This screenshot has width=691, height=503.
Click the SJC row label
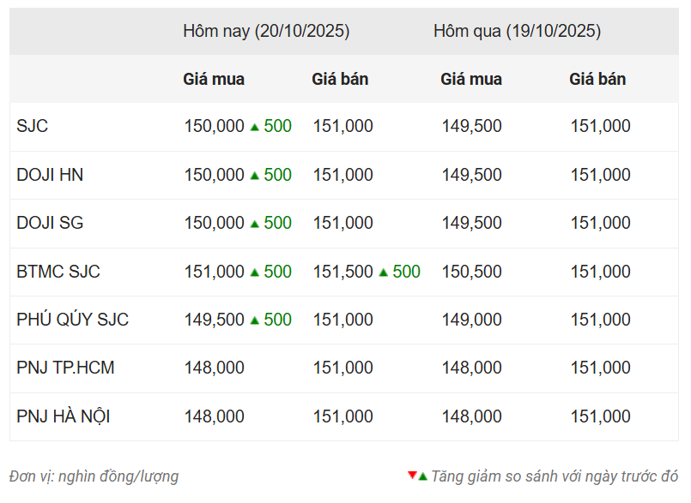coord(33,127)
